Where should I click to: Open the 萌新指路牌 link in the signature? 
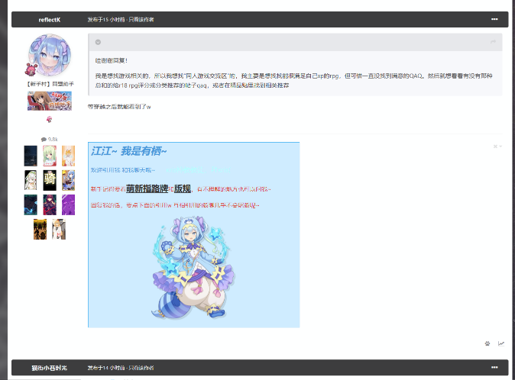(x=147, y=188)
